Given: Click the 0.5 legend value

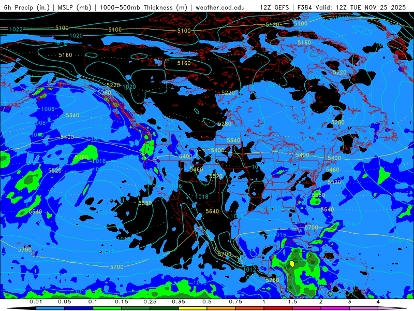Looking at the screenshot, I should [x=207, y=302].
